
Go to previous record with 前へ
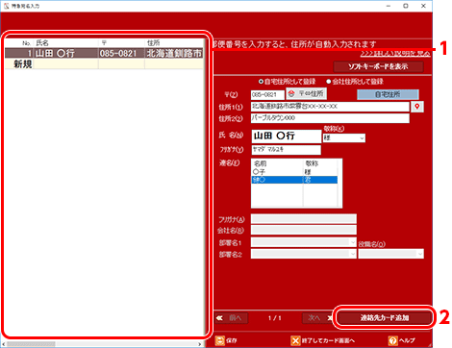(232, 318)
